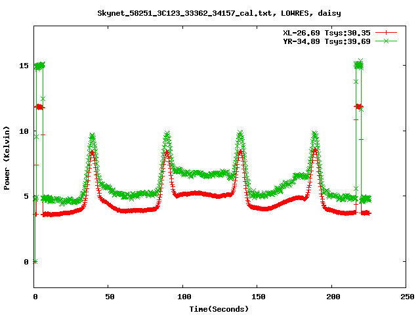Click the x-axis tick label 200
Viewport: 420px width, 315px height.
point(333,297)
